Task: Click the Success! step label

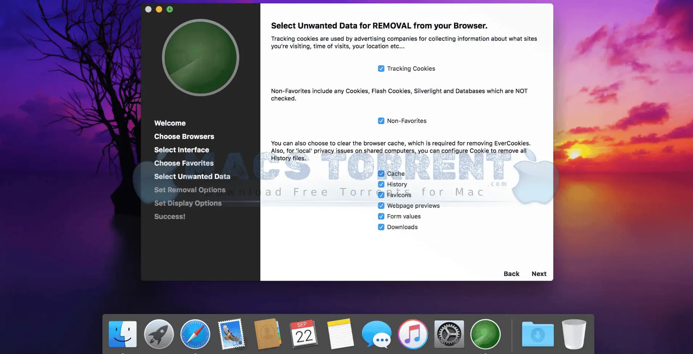Action: (170, 217)
